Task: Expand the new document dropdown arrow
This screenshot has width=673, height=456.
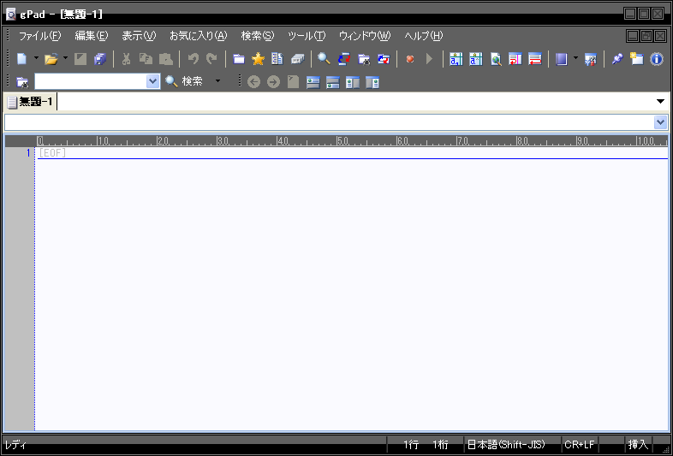Action: 36,59
